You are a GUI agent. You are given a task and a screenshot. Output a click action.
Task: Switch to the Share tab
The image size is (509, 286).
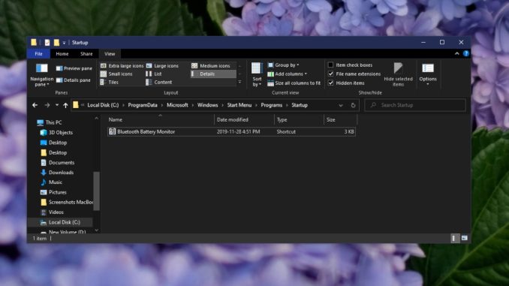coord(86,54)
